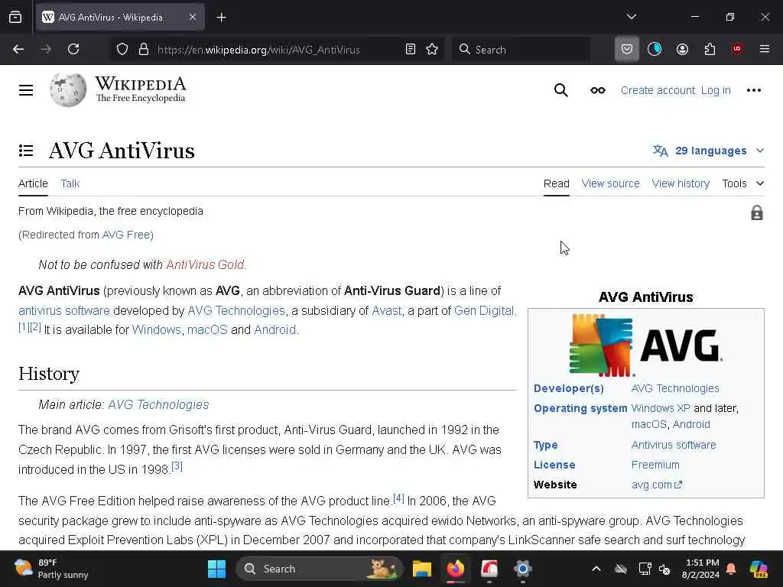Click the AVG logo image in infobox

point(645,345)
